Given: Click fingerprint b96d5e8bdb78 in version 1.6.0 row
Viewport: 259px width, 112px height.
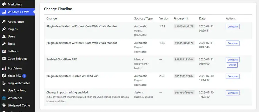Looking at the screenshot, I should [184, 43].
